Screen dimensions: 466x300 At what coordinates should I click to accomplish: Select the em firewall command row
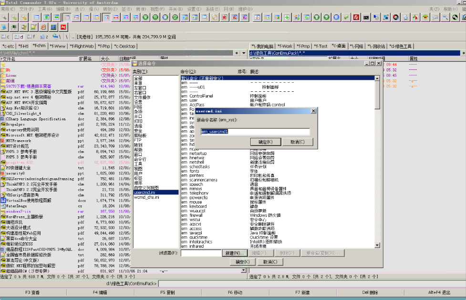click(277, 215)
